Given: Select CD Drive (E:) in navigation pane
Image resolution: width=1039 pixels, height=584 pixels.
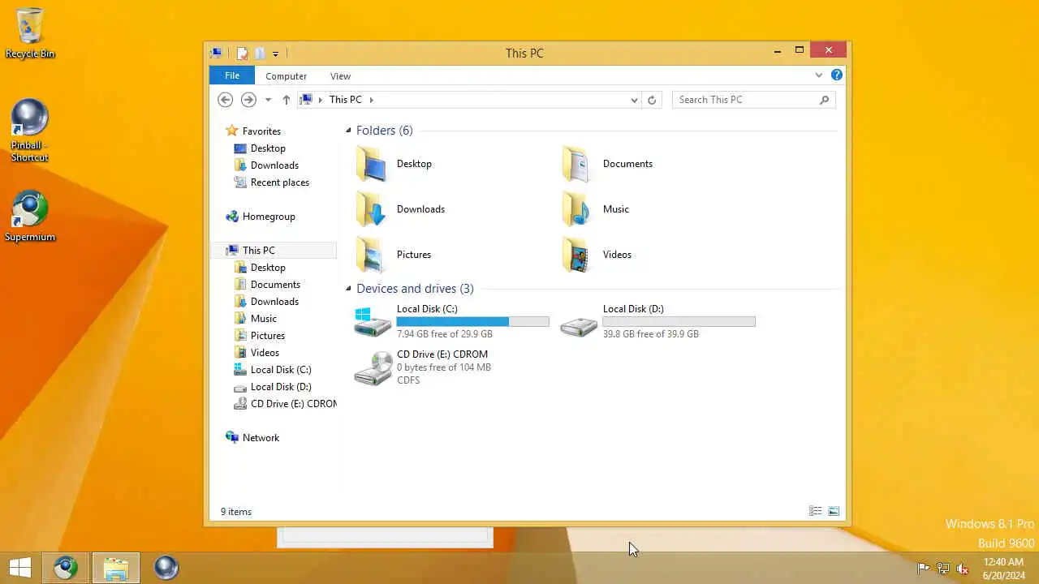Looking at the screenshot, I should click(285, 404).
